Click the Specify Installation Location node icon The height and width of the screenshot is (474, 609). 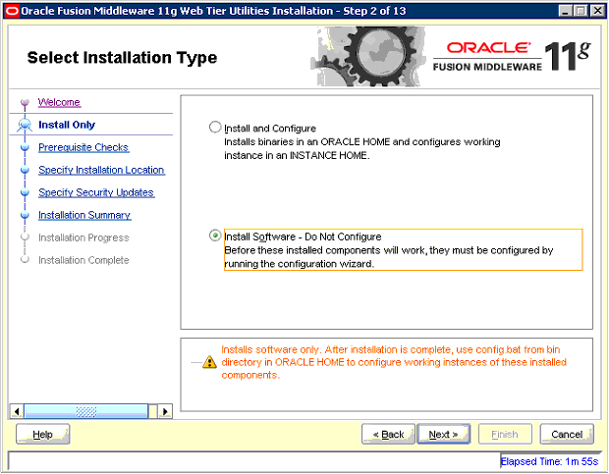[25, 170]
